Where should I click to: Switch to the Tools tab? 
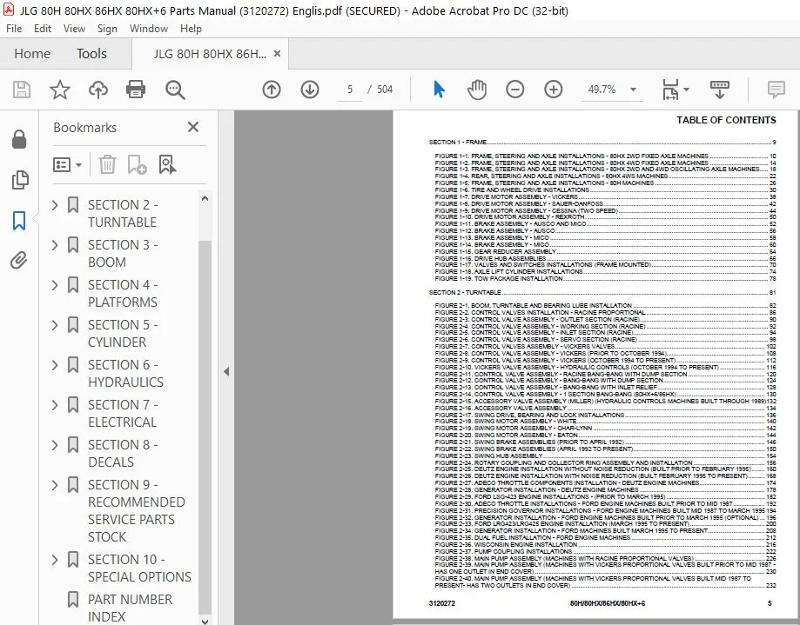point(91,54)
